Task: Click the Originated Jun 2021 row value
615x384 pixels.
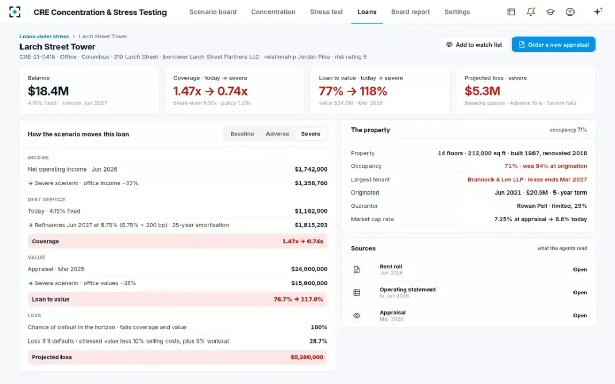Action: (541, 193)
